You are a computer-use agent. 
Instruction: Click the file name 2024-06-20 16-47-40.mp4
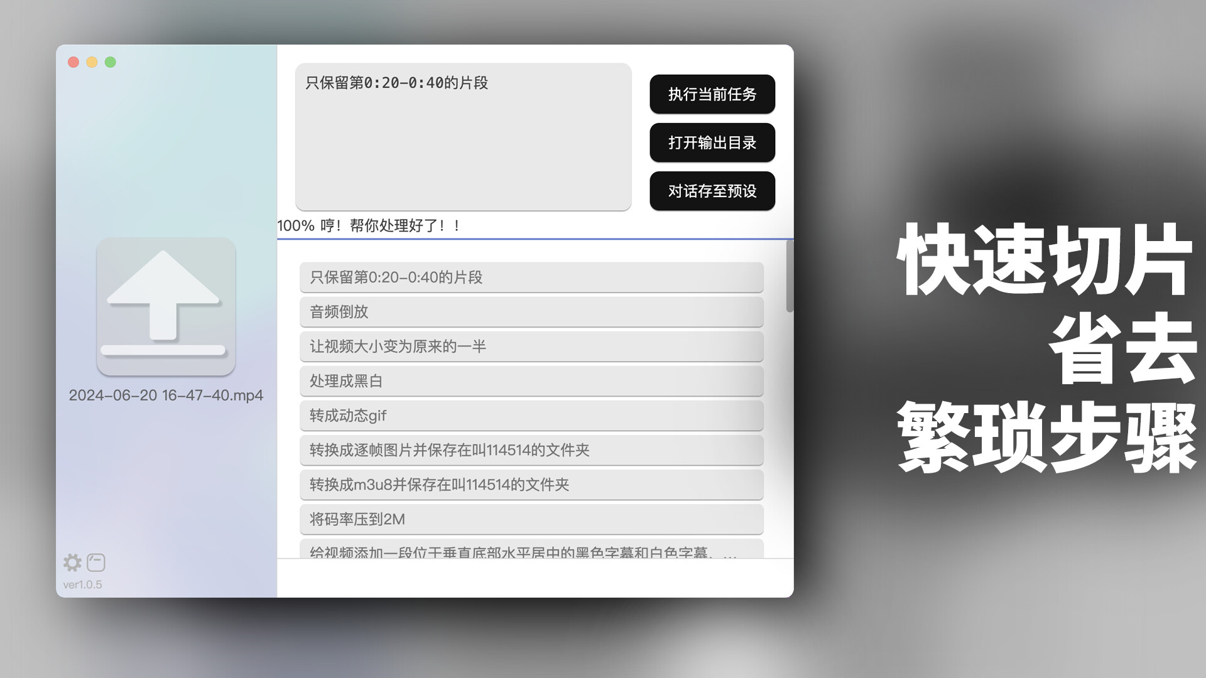coord(166,395)
